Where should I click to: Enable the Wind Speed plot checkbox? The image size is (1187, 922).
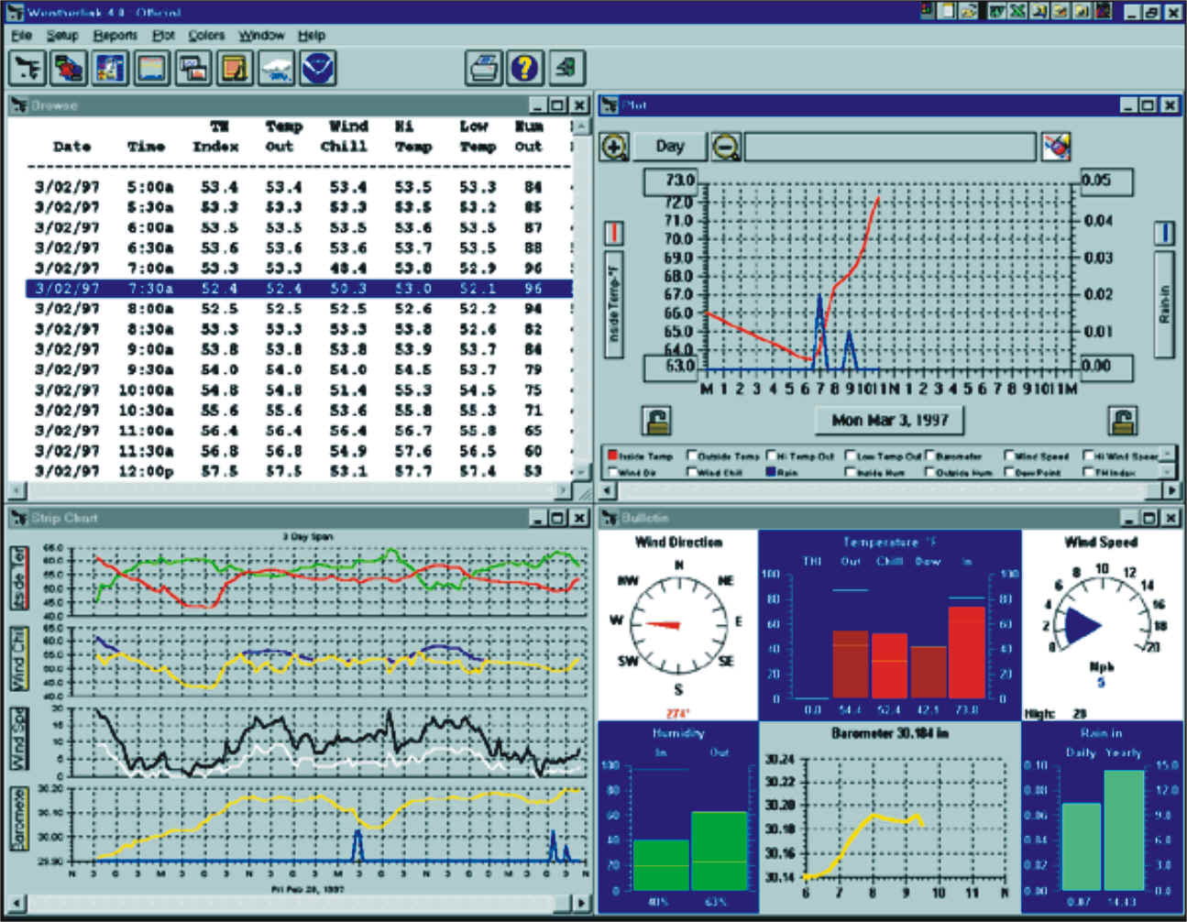tap(1009, 456)
